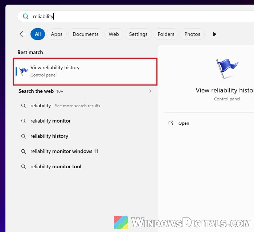Click magnifier icon beside 'See more search results'
The image size is (254, 232).
pyautogui.click(x=24, y=106)
